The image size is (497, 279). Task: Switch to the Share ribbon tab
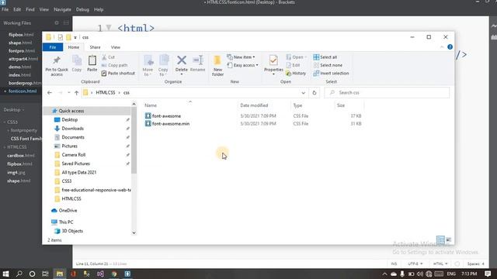coord(95,47)
